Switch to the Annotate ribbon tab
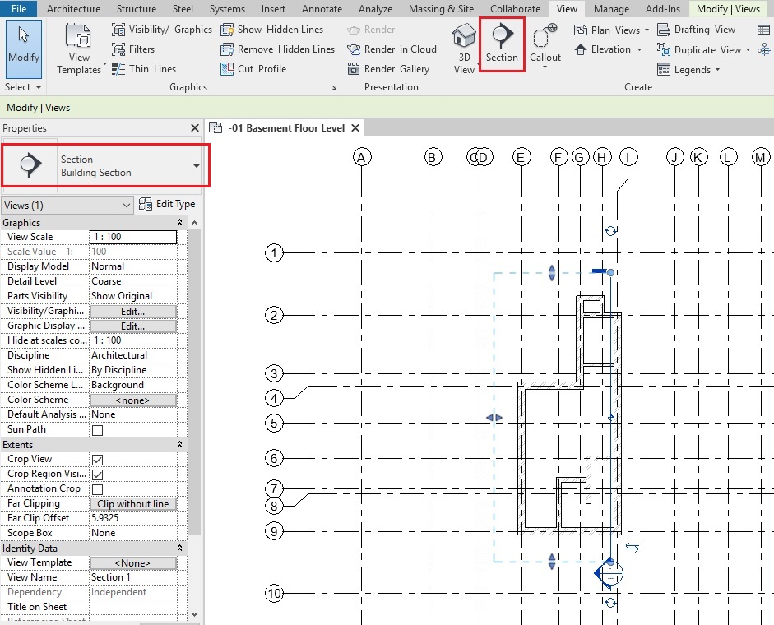The width and height of the screenshot is (774, 625). click(x=322, y=9)
